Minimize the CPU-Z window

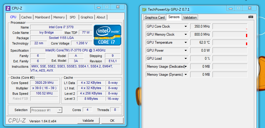[99, 7]
